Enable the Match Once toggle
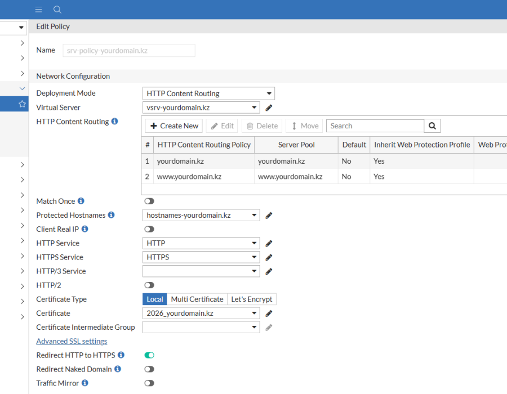Image resolution: width=507 pixels, height=394 pixels. pos(149,201)
